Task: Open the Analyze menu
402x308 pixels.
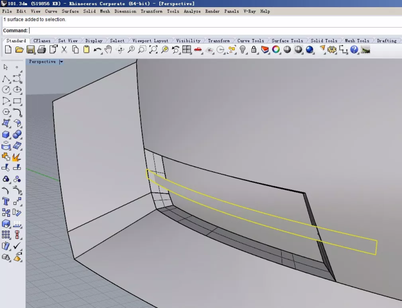Action: pos(192,11)
